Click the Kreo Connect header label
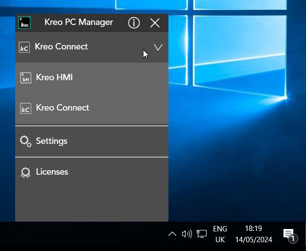Image resolution: width=306 pixels, height=251 pixels. coord(61,47)
